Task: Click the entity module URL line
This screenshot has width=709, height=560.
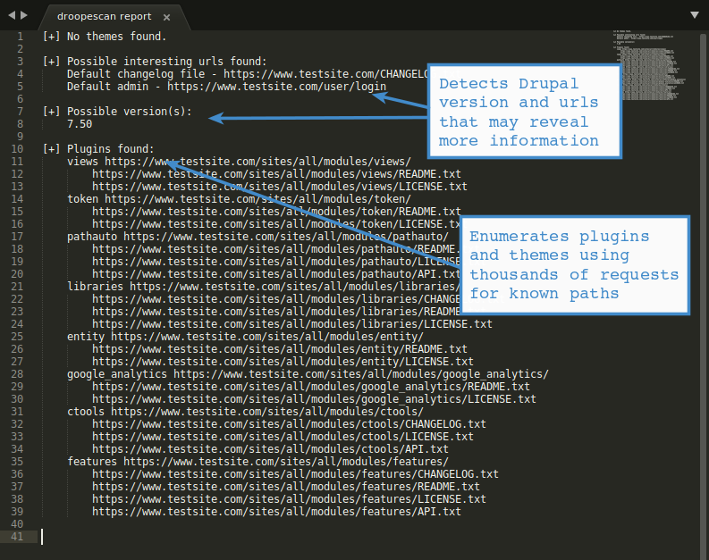Action: point(245,337)
